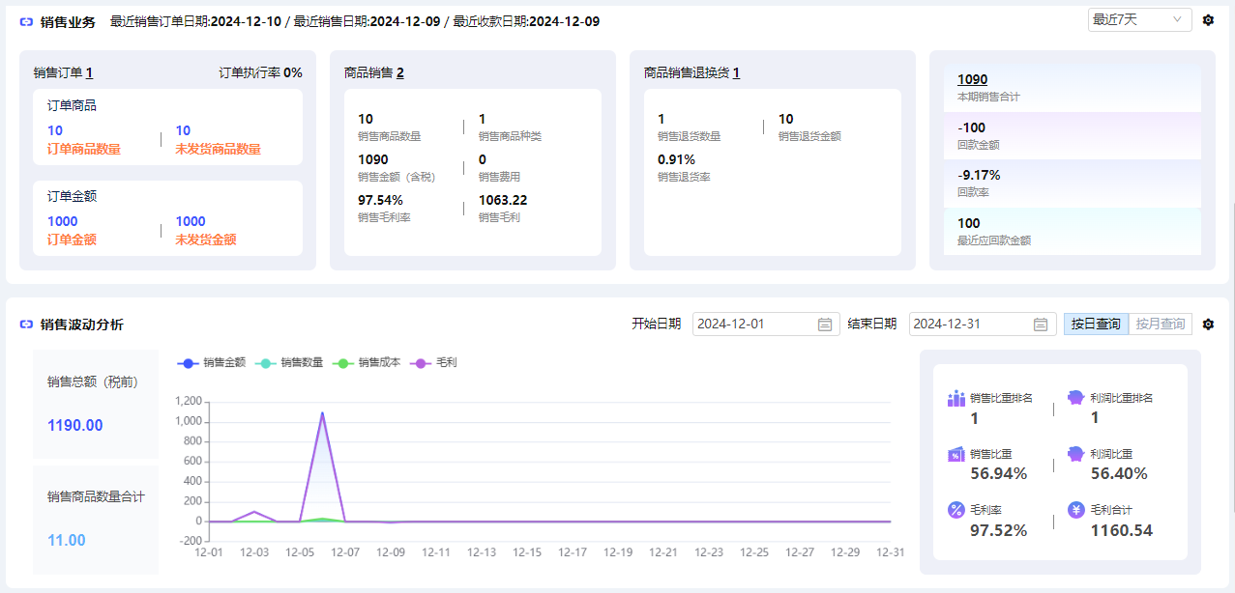1235x593 pixels.
Task: Toggle 销售金额 series in chart legend
Action: pos(211,363)
